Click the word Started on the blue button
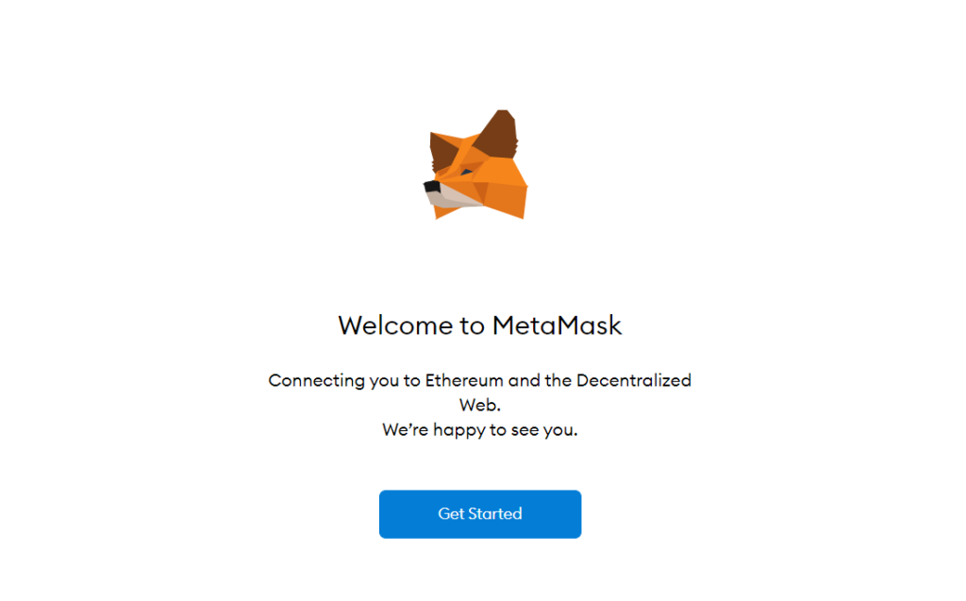966x601 pixels. click(494, 514)
